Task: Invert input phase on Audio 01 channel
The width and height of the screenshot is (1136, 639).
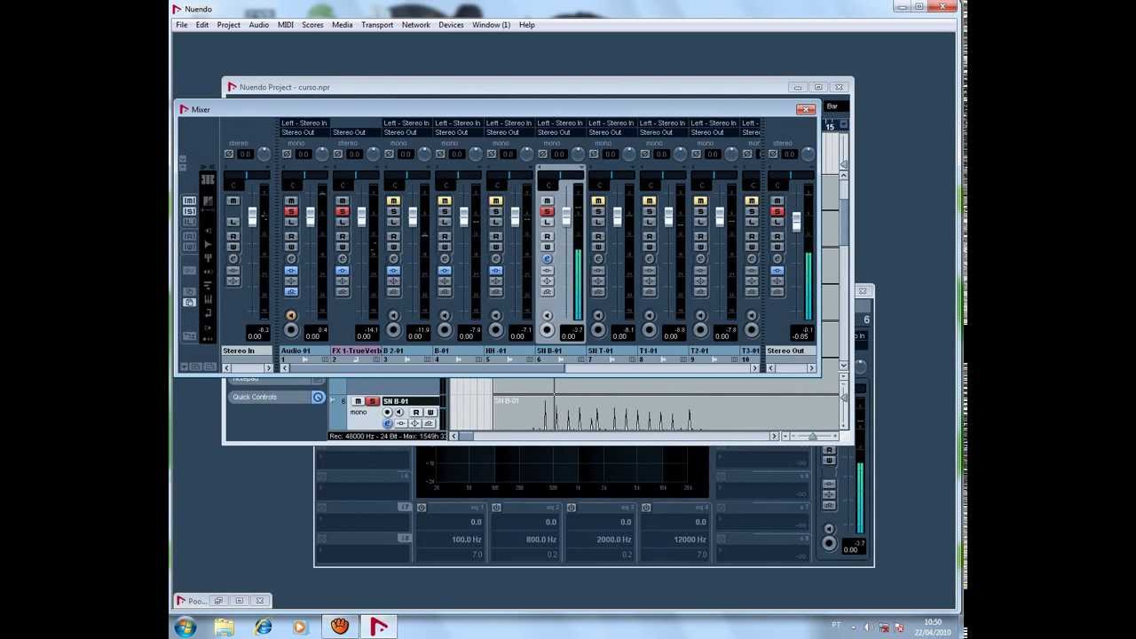Action: pos(286,154)
